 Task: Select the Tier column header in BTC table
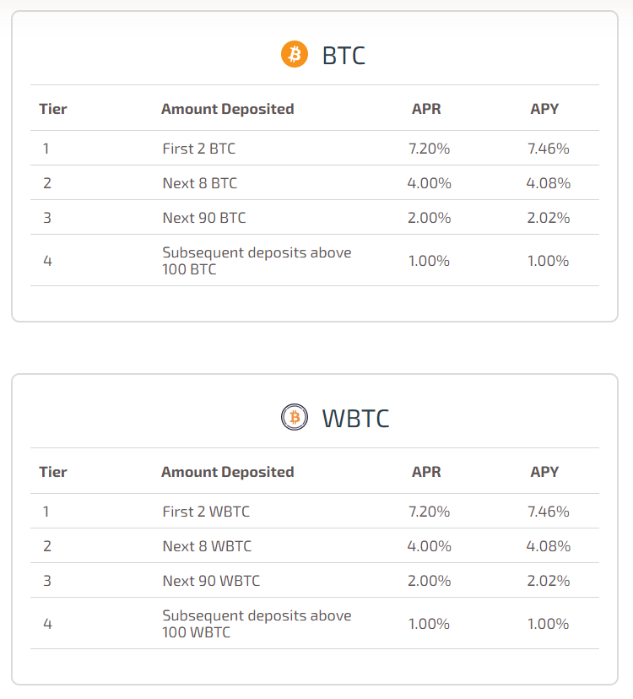coord(53,109)
